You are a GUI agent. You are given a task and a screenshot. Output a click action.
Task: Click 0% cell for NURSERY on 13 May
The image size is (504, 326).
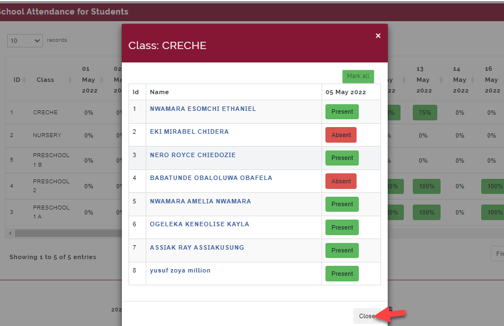pos(423,135)
